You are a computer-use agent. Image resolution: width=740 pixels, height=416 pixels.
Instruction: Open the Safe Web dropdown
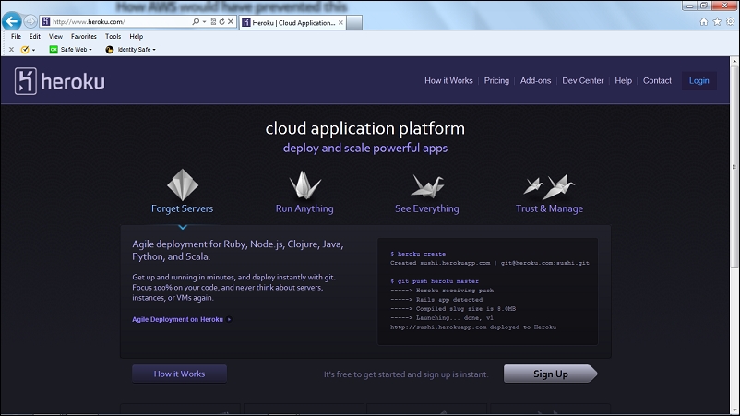(71, 50)
